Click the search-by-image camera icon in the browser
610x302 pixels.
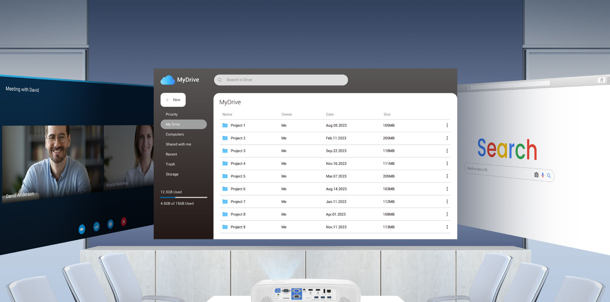point(536,175)
